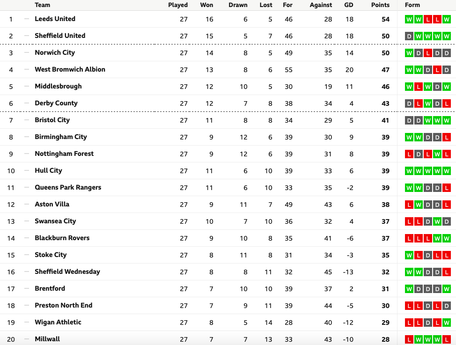
Task: Click Wigan Athletic's latest win form badge
Action: 447,323
